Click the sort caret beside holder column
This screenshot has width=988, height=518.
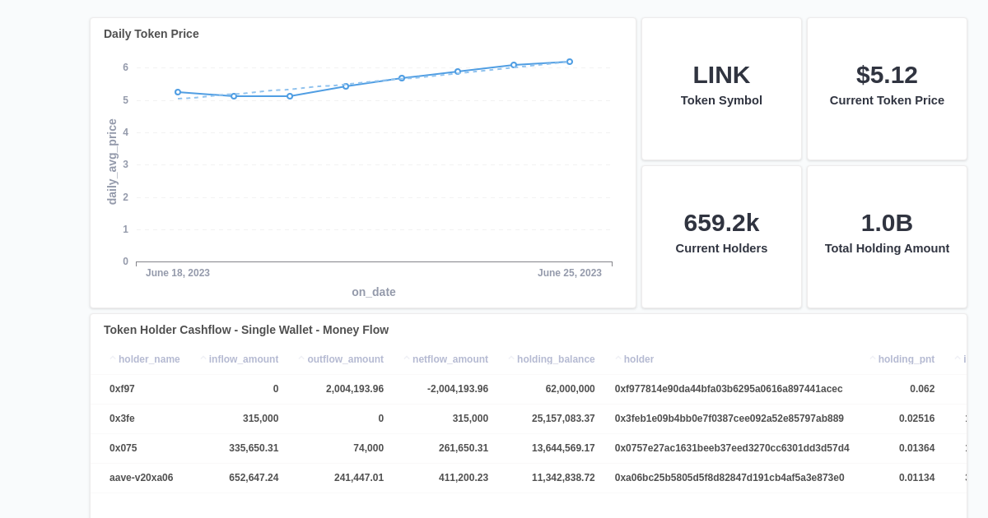pos(617,358)
